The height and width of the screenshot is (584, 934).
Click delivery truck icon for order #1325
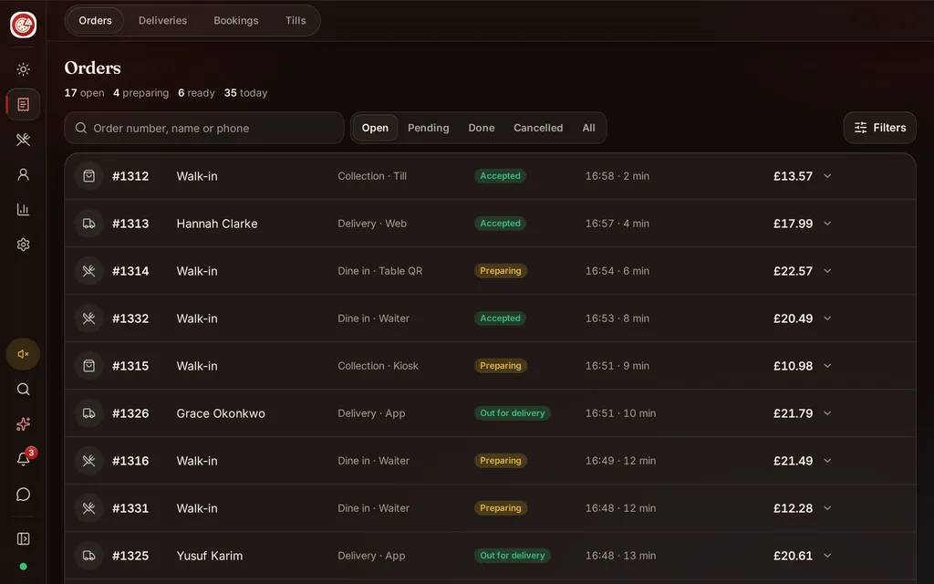pyautogui.click(x=88, y=556)
